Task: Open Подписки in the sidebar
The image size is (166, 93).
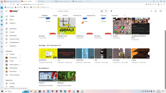Action: 12,23
